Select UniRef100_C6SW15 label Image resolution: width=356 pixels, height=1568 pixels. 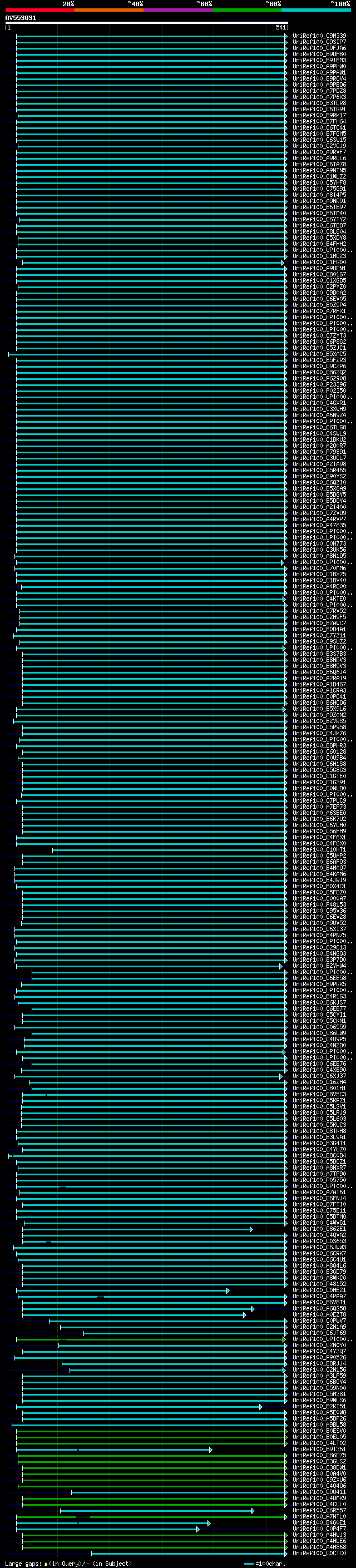(319, 140)
